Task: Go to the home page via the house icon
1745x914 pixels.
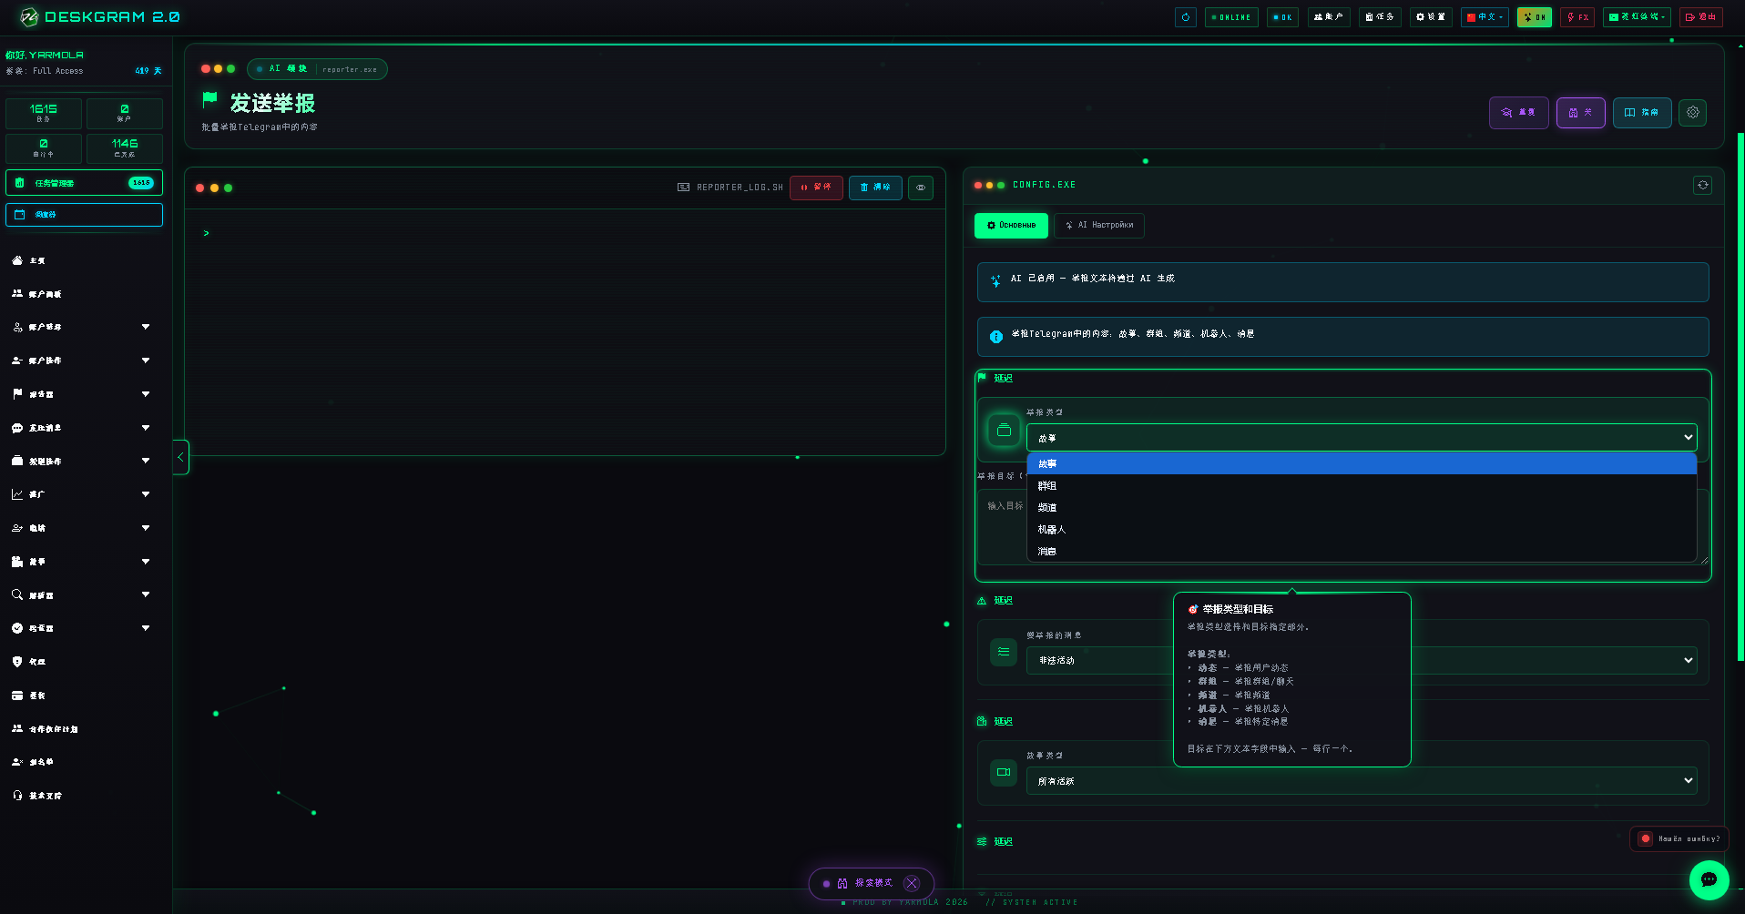Action: pos(17,260)
